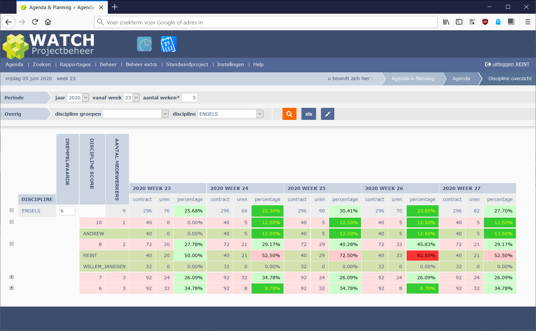Export table with xls button

click(x=309, y=114)
